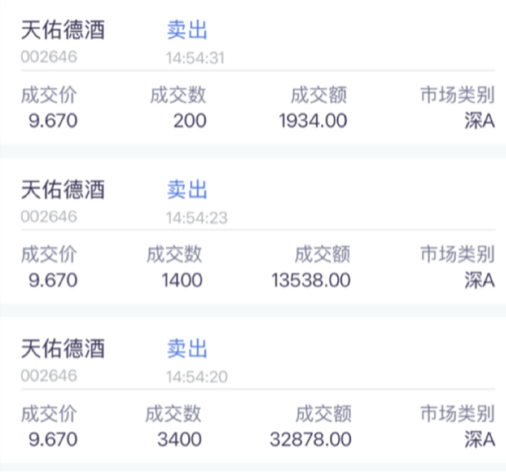This screenshot has height=472, width=506.
Task: Open the 天佑德酒 trade at 14:54:31
Action: pyautogui.click(x=63, y=31)
